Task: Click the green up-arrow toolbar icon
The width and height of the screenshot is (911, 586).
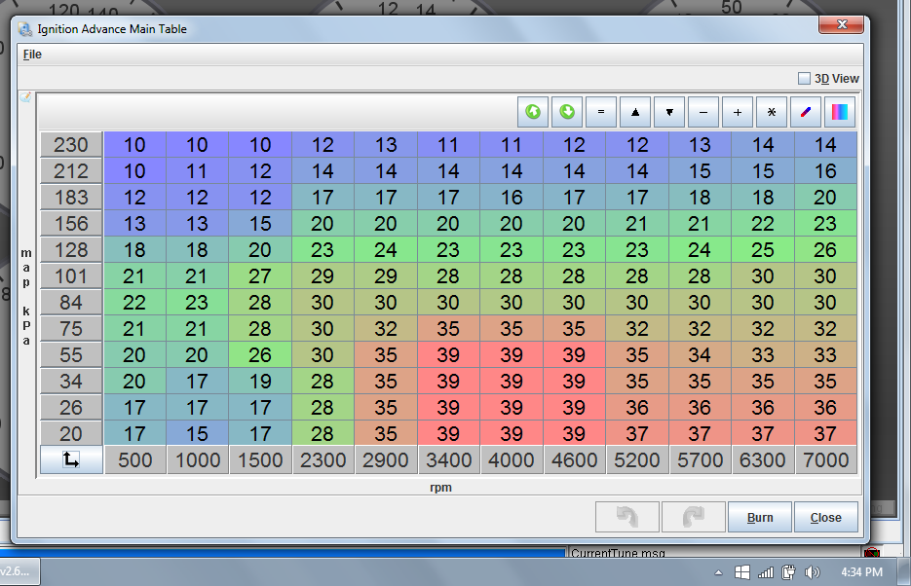Action: [533, 112]
